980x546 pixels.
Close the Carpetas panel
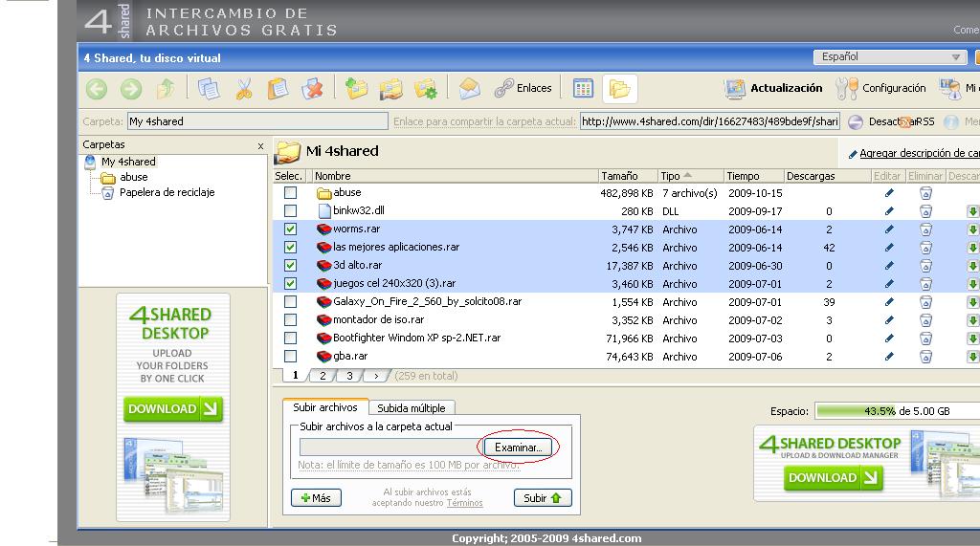(260, 145)
